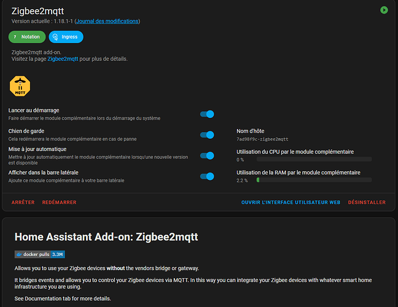
Task: Click the 2.2 % RAM value
Action: 242,181
